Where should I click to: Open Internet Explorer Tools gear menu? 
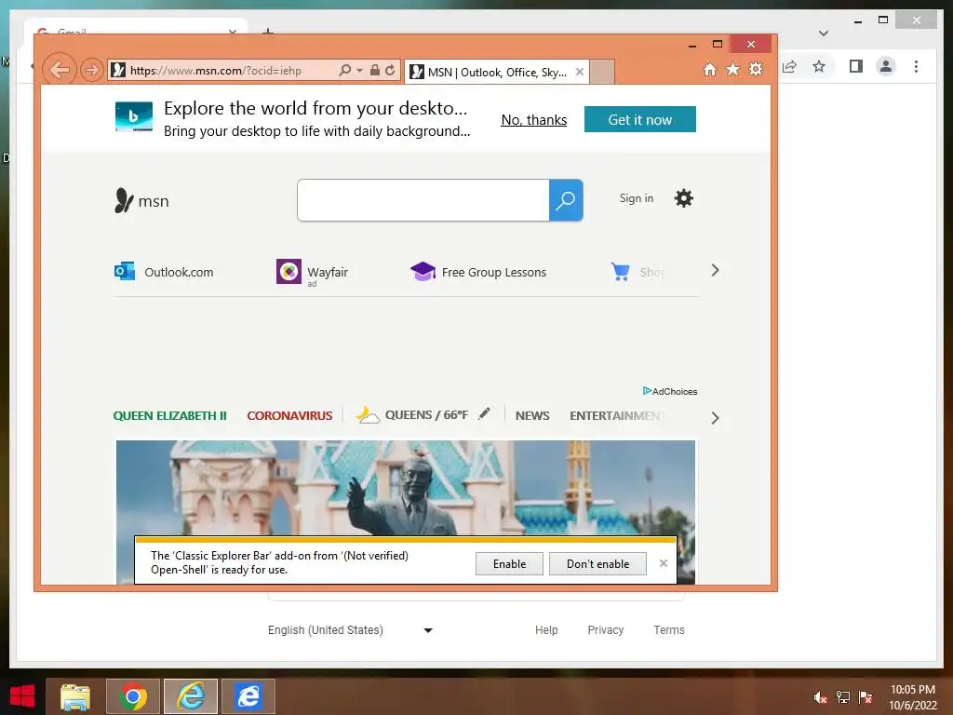point(756,69)
